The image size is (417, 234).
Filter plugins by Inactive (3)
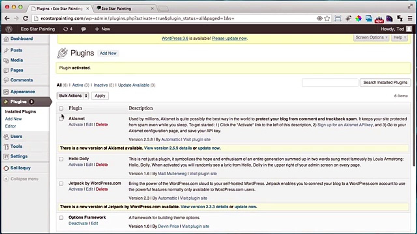(x=104, y=85)
